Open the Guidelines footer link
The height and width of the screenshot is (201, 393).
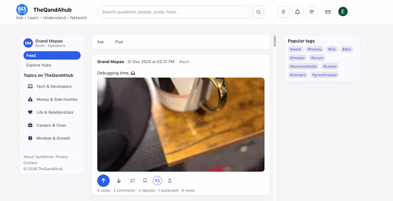45,157
